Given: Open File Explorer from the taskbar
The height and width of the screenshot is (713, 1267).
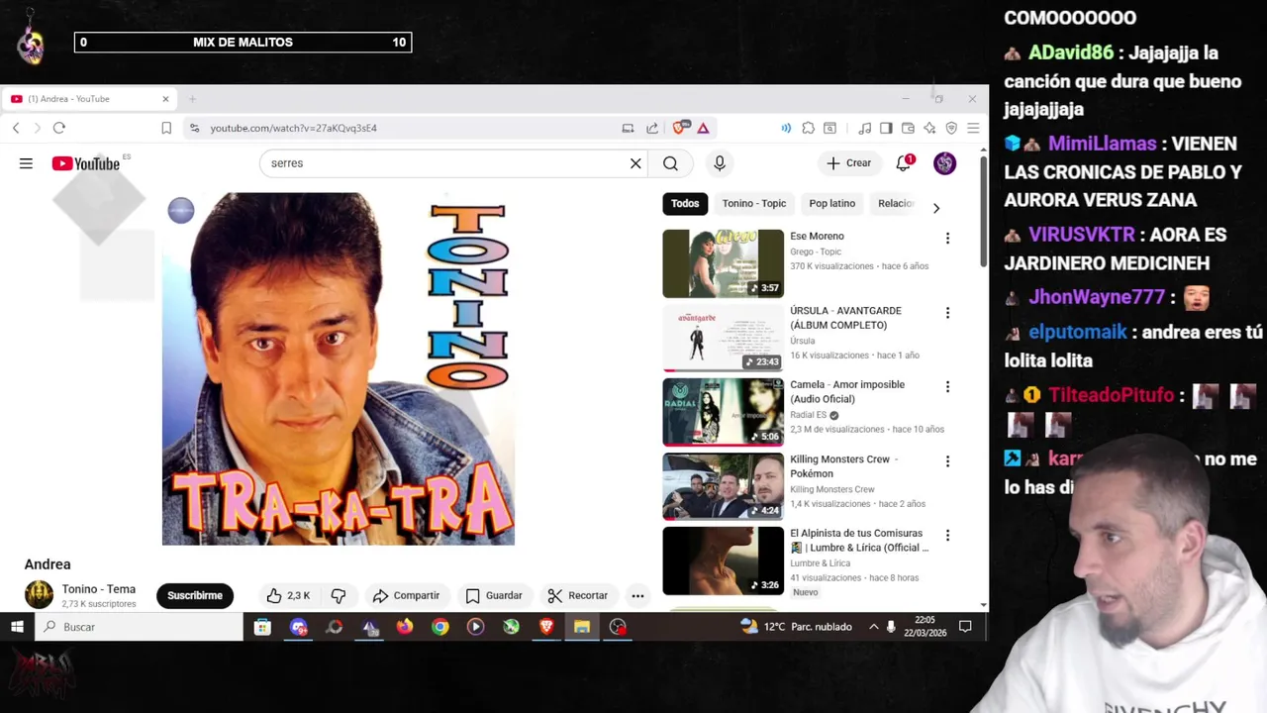Looking at the screenshot, I should (582, 627).
